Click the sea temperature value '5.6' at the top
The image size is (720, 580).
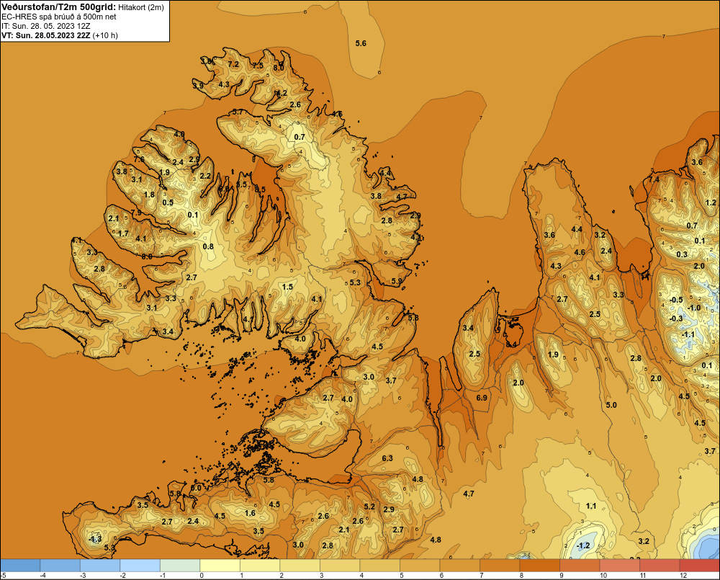click(361, 43)
